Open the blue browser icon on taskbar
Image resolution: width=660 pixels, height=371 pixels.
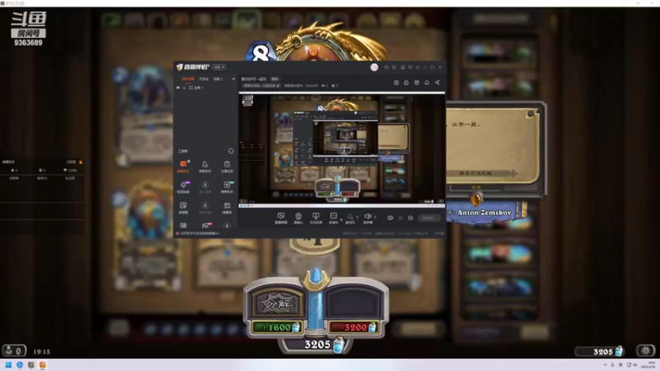(19, 364)
